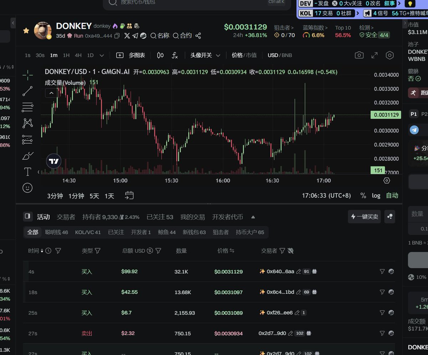Expand the chart to fullscreen
Image resolution: width=428 pixels, height=355 pixels.
pos(374,55)
